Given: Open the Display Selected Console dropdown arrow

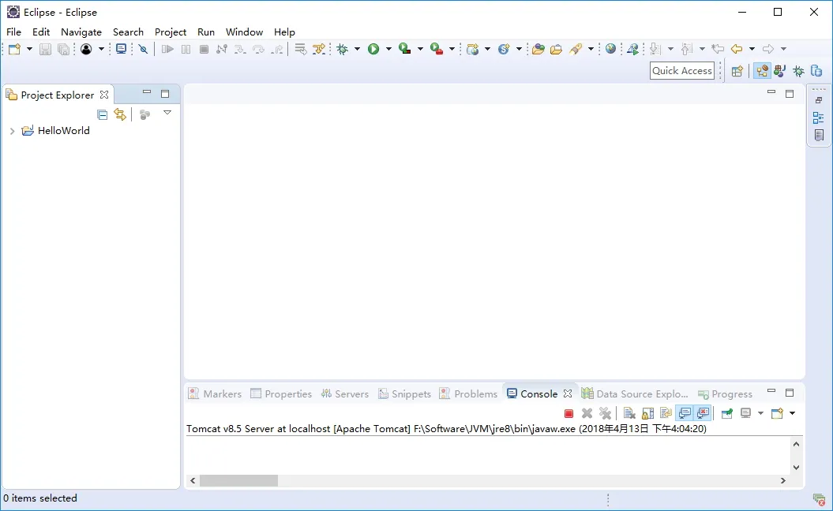Looking at the screenshot, I should 760,413.
